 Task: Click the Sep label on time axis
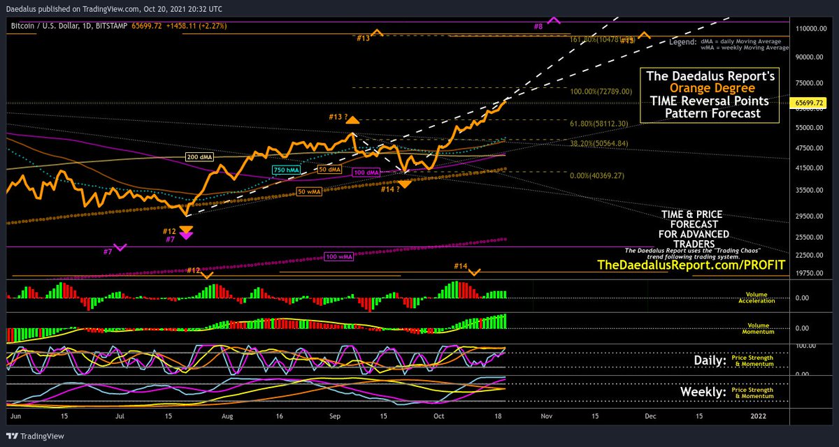point(335,416)
